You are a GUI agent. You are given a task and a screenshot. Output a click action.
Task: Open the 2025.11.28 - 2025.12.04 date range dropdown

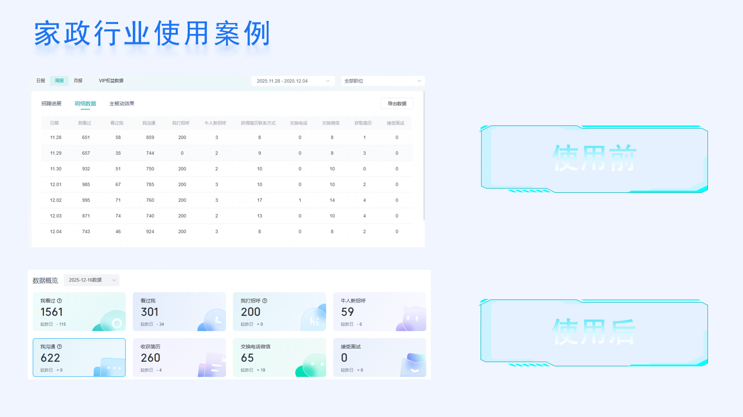(293, 81)
